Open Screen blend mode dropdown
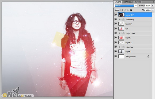Image resolution: width=155 pixels, height=99 pixels. pyautogui.click(x=136, y=6)
